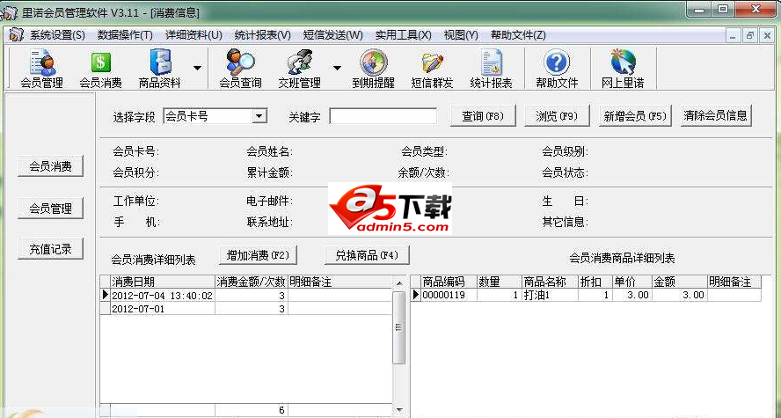
Task: Open 详细资料(U) menu
Action: [193, 35]
